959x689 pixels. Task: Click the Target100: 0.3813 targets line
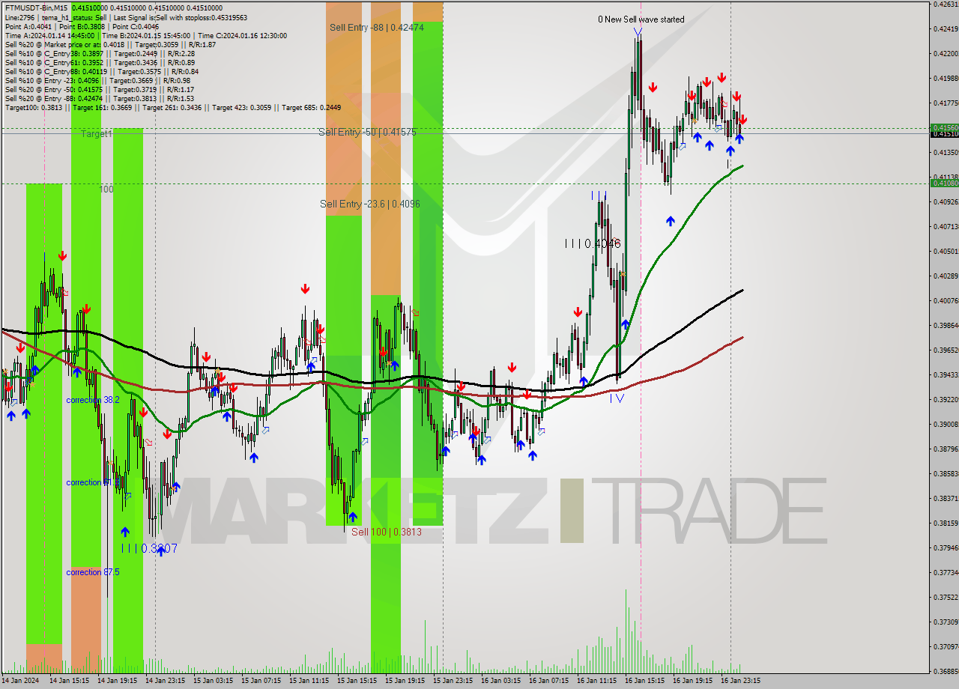coord(173,108)
